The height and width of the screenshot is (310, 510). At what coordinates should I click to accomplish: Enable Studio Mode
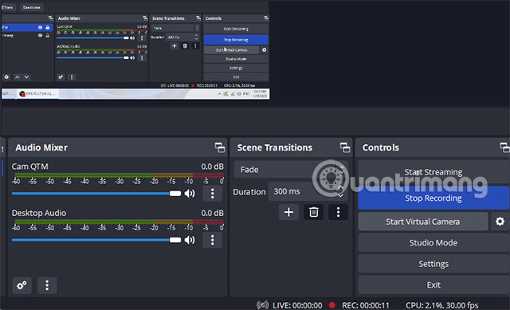433,243
